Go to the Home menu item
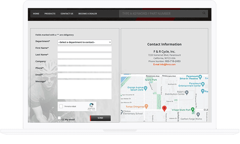The width and height of the screenshot is (240, 144). (x=36, y=14)
